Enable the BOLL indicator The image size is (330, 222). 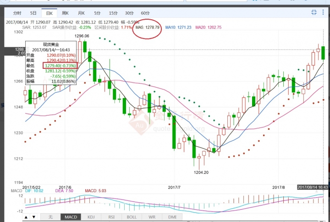(132, 217)
